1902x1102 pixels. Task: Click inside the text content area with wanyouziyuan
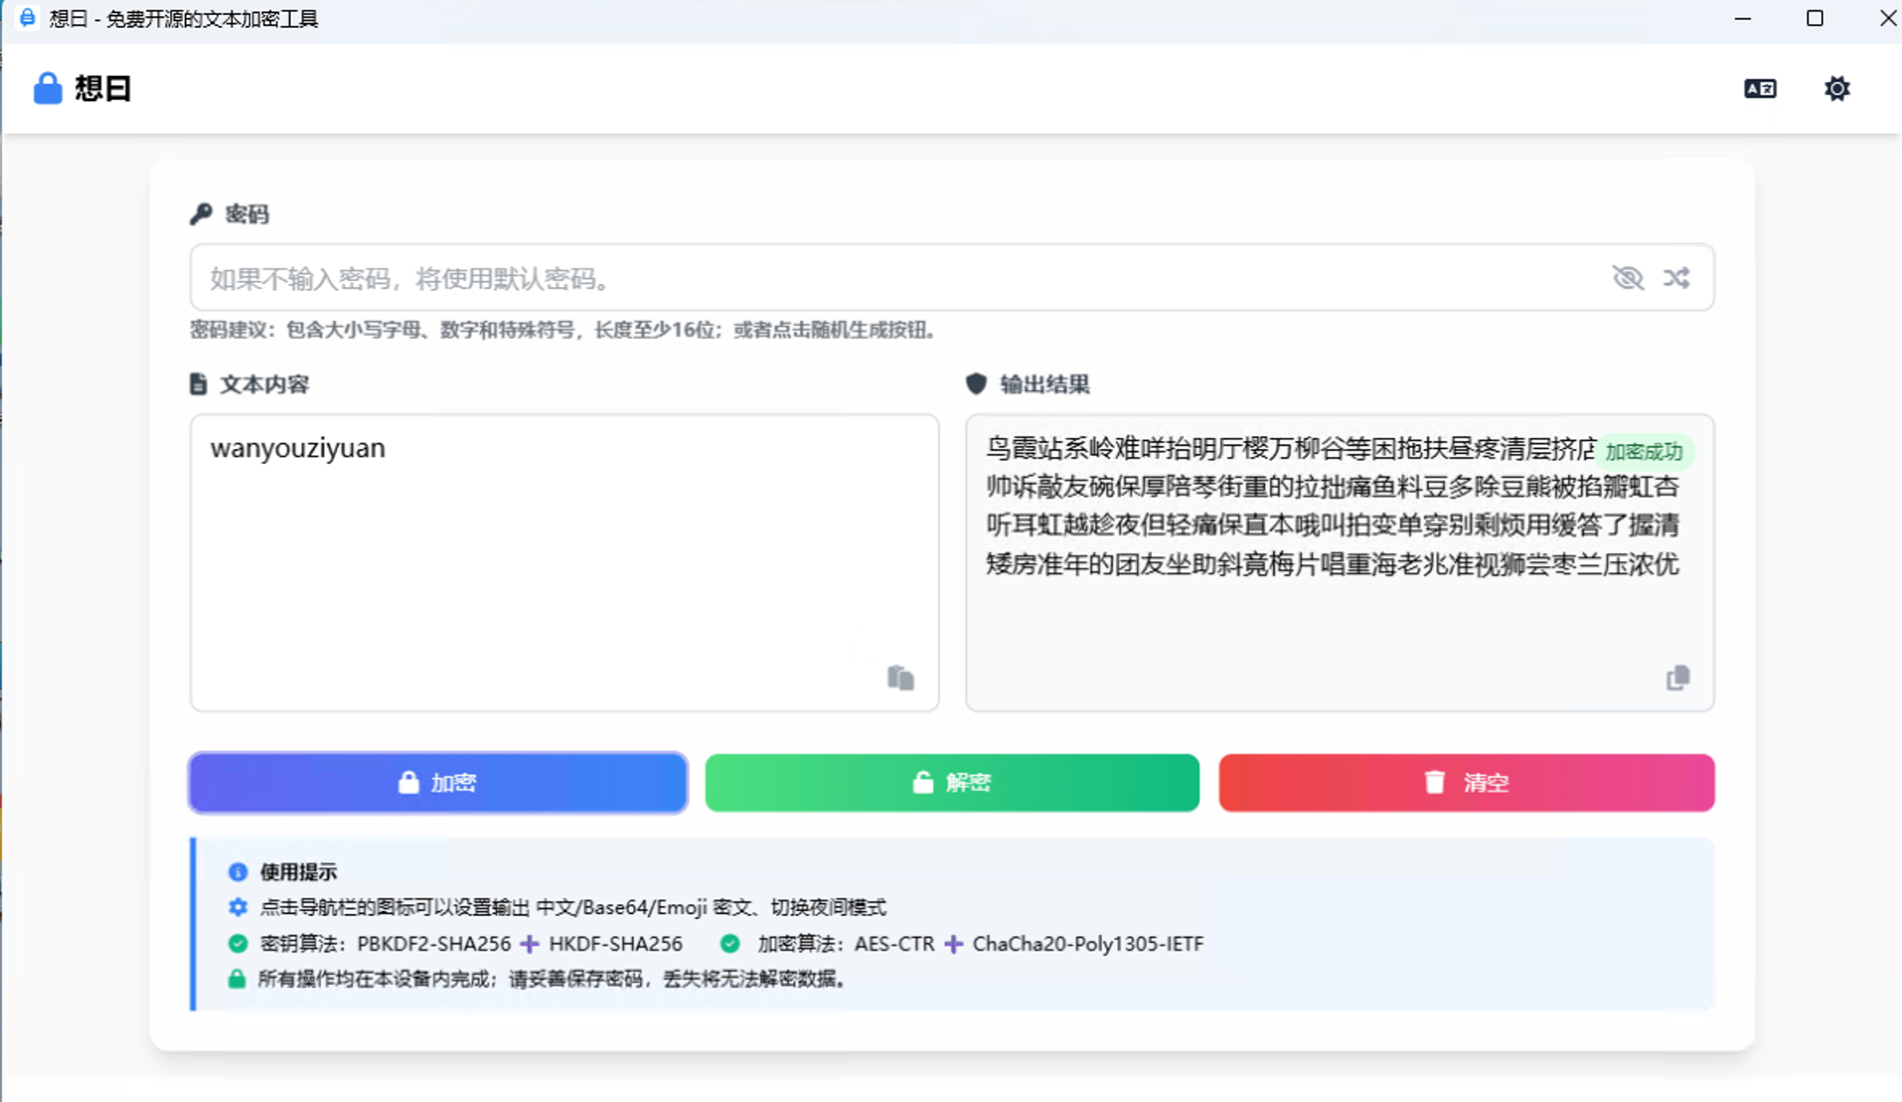click(564, 562)
